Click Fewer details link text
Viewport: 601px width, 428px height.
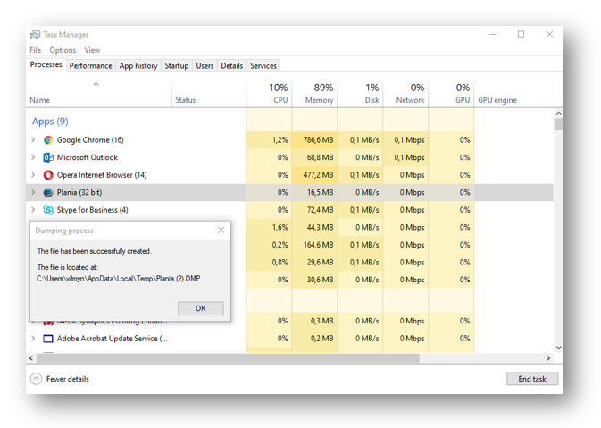[68, 379]
